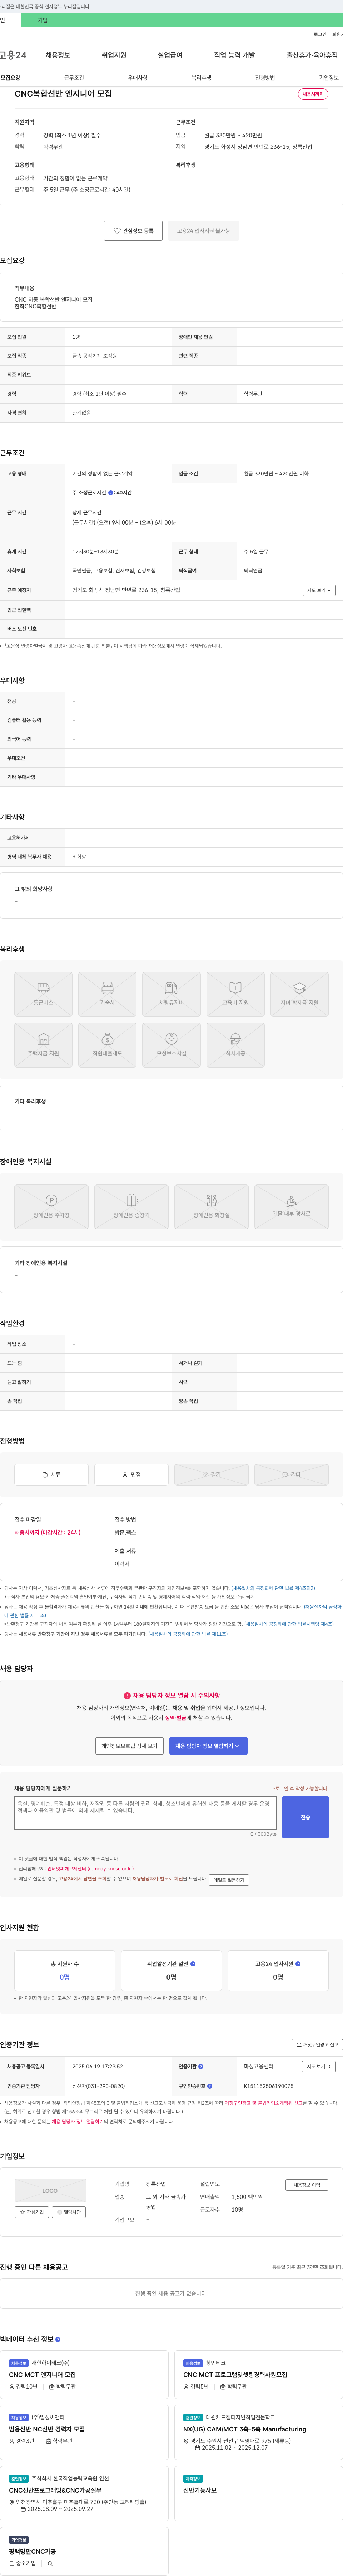
Task: Click the 관심기업 button under logo
Action: [x=32, y=2212]
